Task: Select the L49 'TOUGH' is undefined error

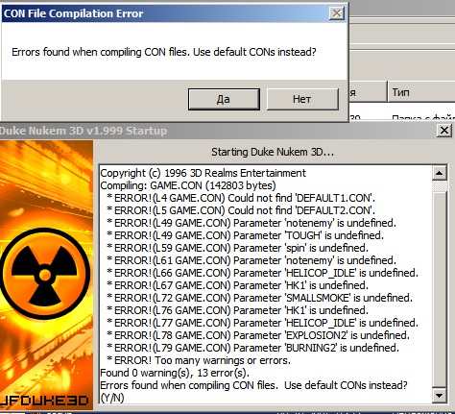Action: coord(245,235)
